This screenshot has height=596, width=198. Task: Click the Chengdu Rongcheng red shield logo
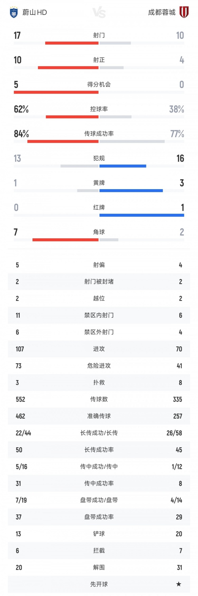point(184,12)
